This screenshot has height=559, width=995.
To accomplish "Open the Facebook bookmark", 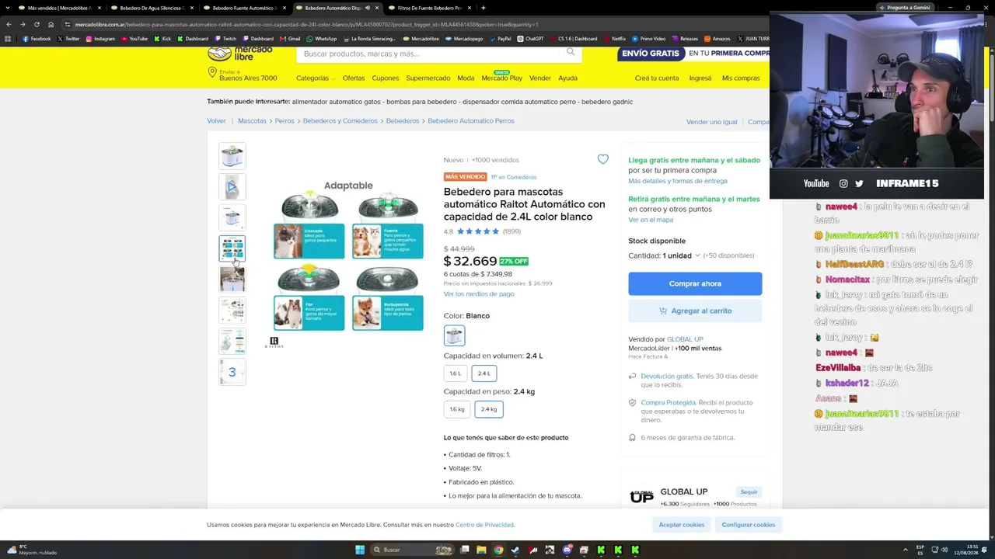I will (x=37, y=38).
